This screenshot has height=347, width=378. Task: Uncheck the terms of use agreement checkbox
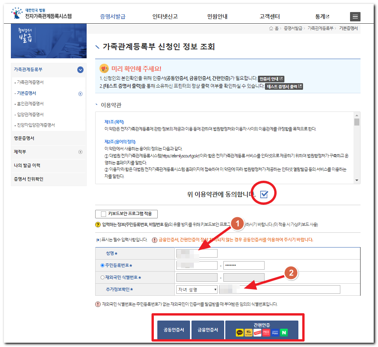[x=263, y=195]
